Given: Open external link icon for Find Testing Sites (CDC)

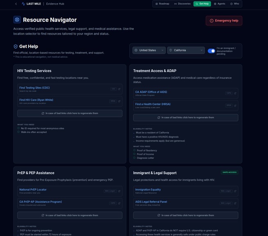Looking at the screenshot, I should [119, 89].
